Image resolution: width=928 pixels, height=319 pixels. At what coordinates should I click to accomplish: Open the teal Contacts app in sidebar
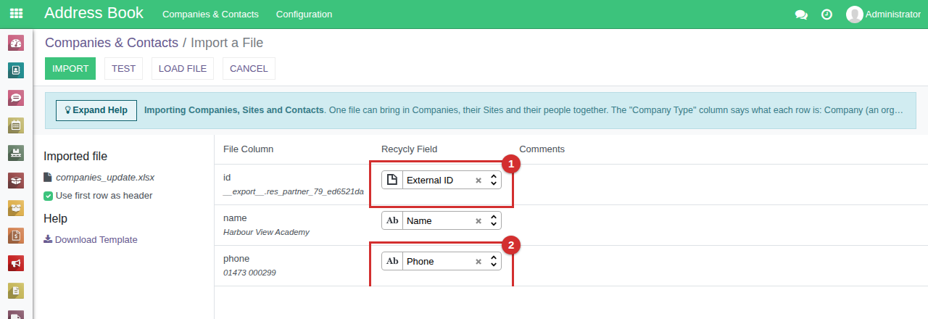(16, 70)
